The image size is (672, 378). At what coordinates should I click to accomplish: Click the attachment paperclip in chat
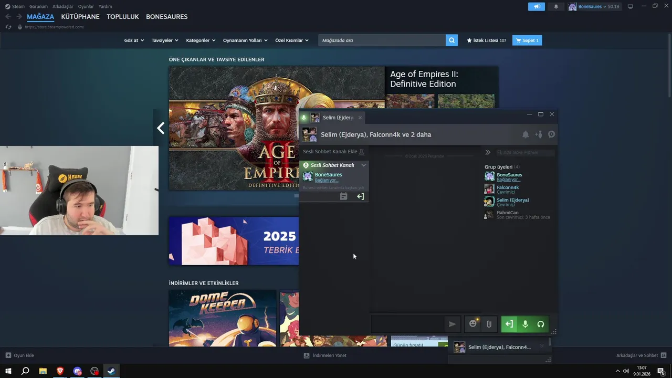point(489,324)
